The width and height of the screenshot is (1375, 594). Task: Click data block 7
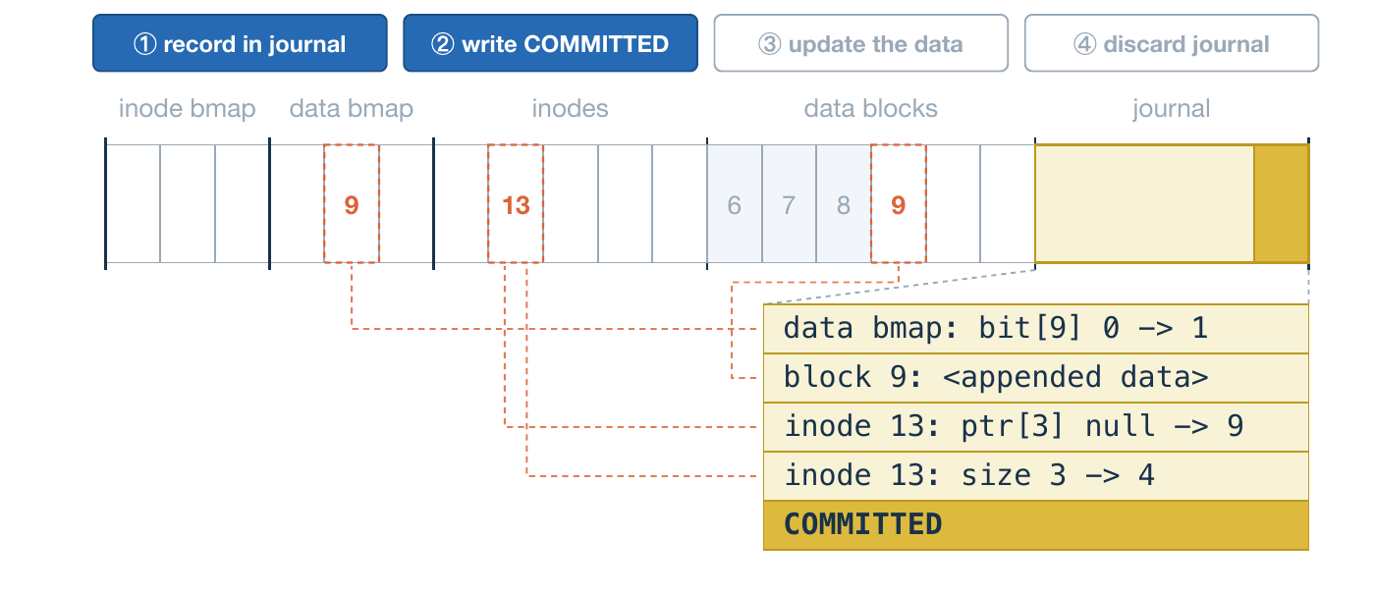point(789,204)
